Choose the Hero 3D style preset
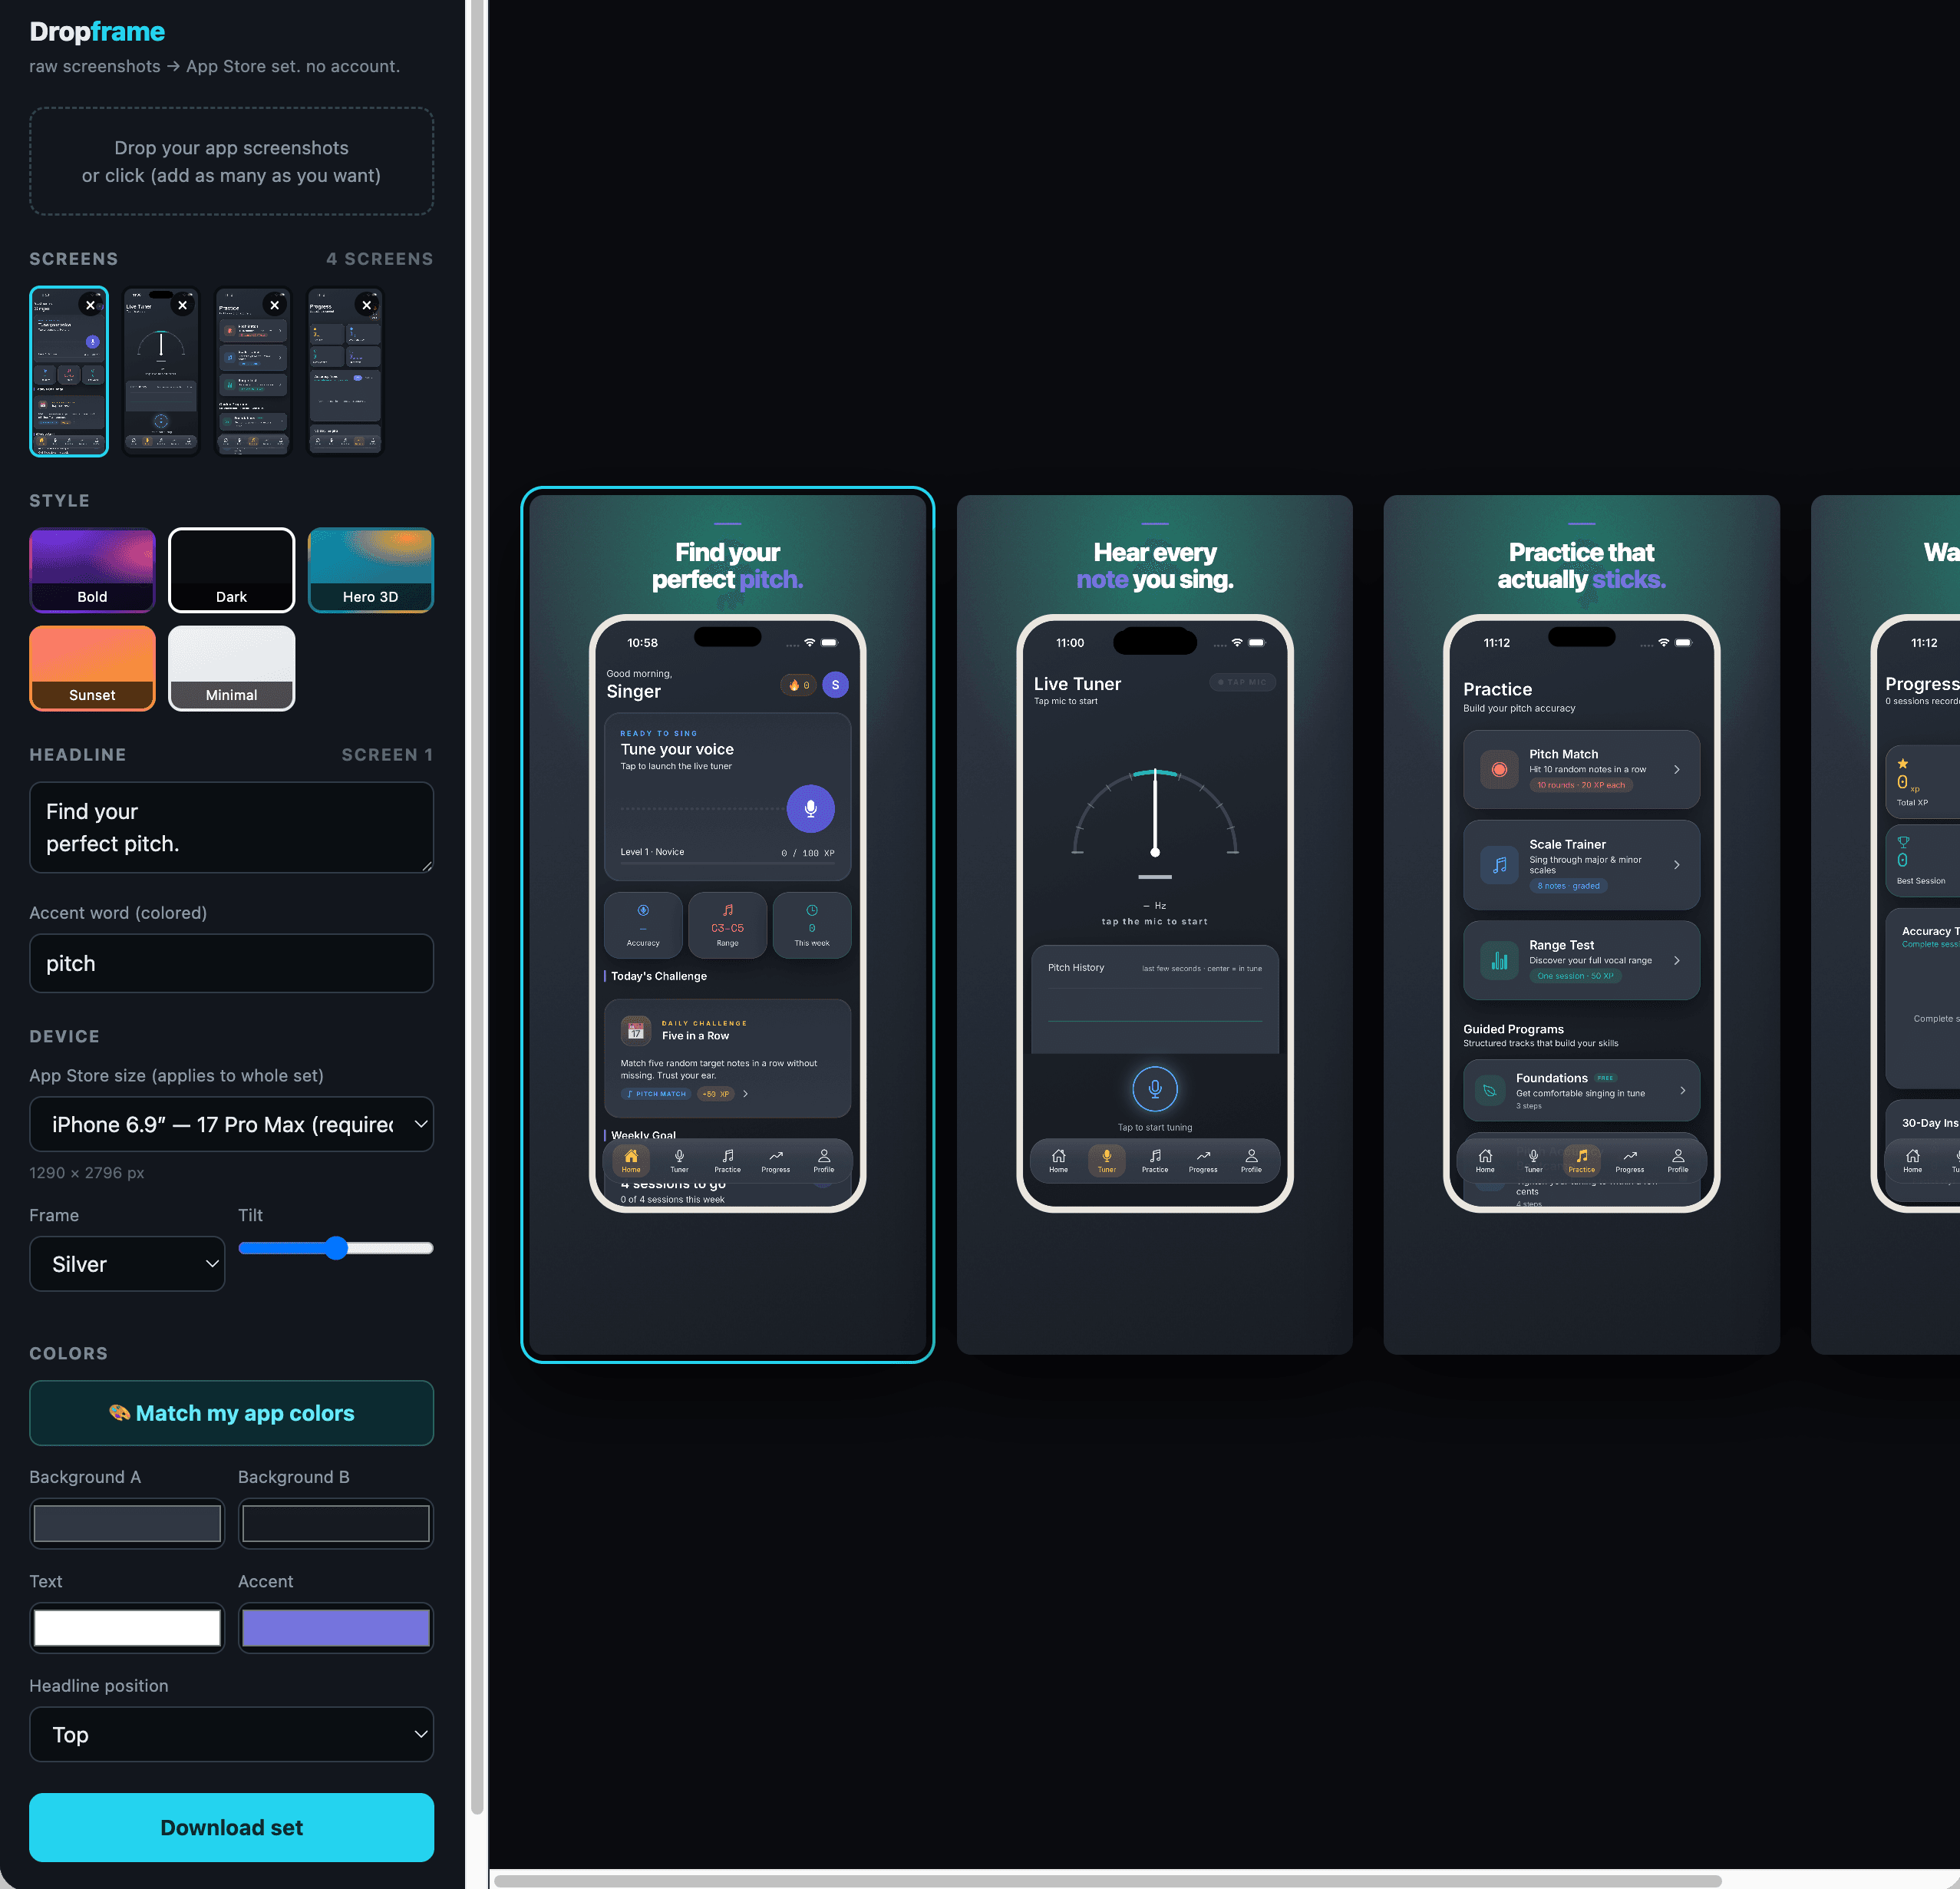Image resolution: width=1960 pixels, height=1889 pixels. [370, 570]
